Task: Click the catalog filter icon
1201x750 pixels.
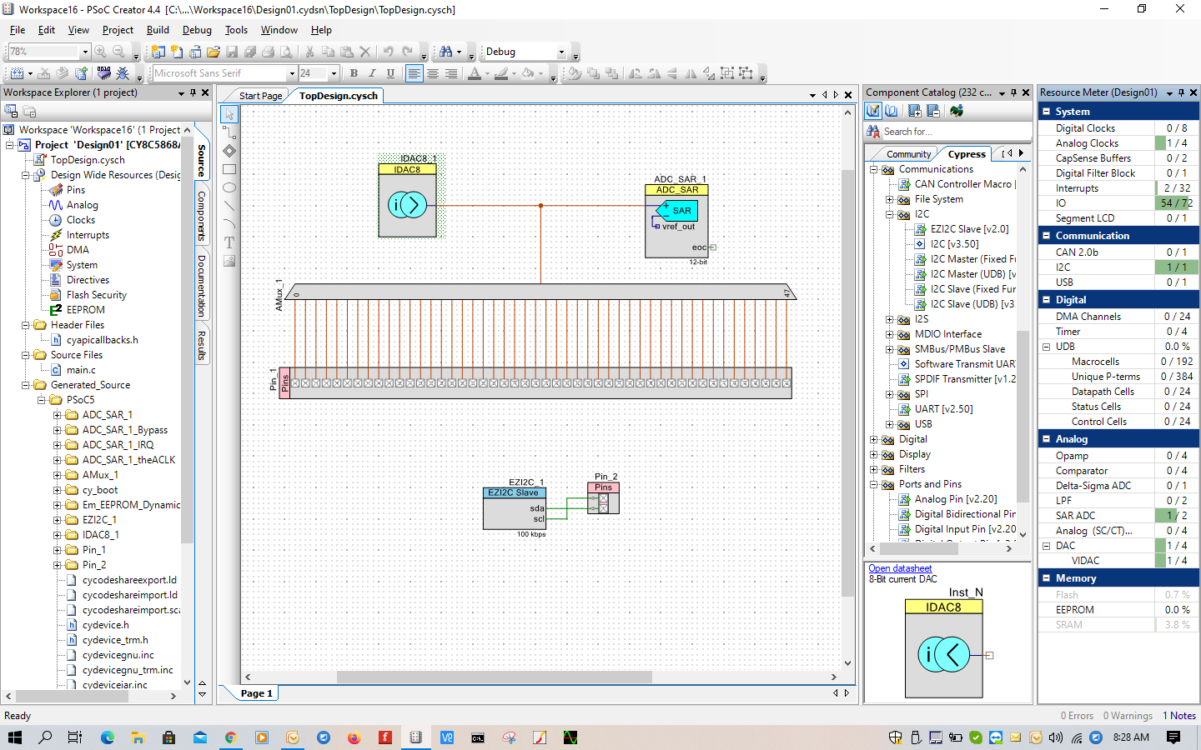Action: [873, 111]
